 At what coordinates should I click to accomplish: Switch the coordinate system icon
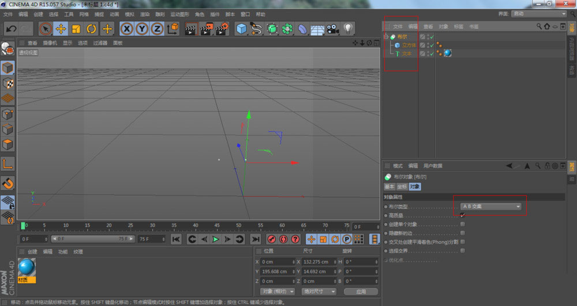click(173, 29)
